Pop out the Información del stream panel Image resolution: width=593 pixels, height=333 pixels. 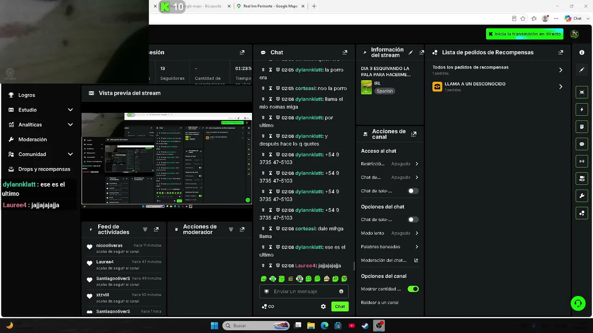pyautogui.click(x=422, y=53)
